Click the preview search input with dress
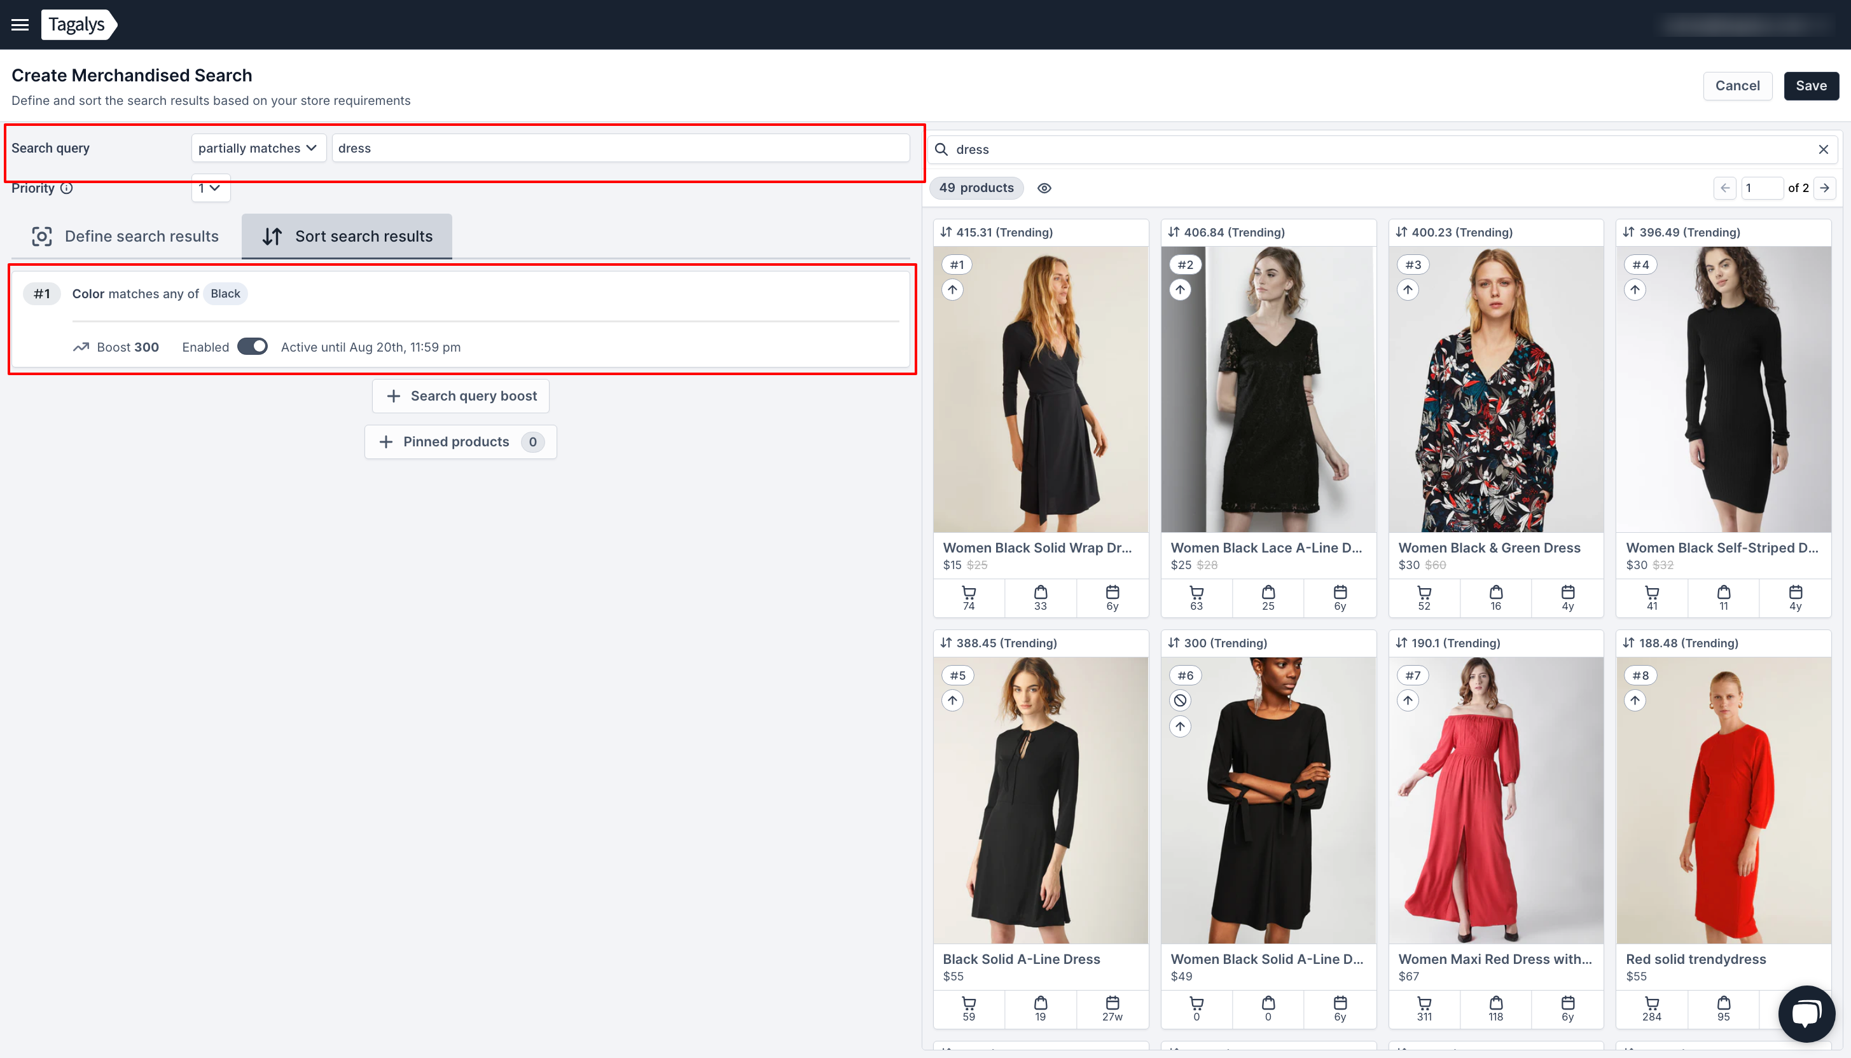 click(1381, 149)
